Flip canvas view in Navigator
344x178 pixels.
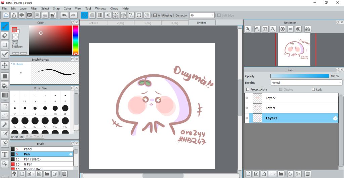pyautogui.click(x=308, y=29)
